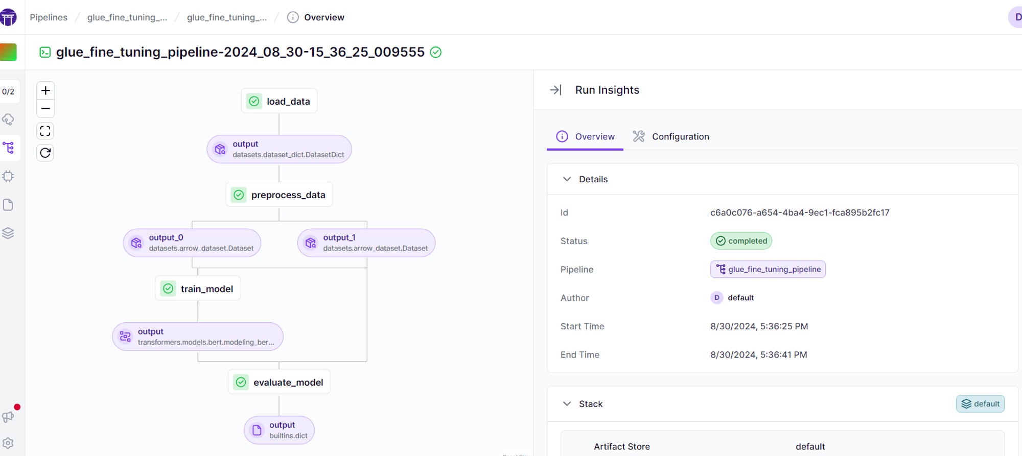Open the announcements megaphone icon
This screenshot has height=456, width=1022.
[x=8, y=417]
